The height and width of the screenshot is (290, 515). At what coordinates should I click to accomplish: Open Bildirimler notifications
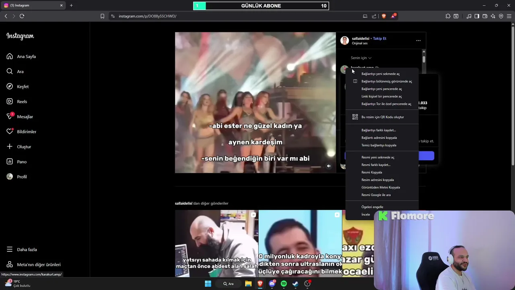tap(21, 132)
